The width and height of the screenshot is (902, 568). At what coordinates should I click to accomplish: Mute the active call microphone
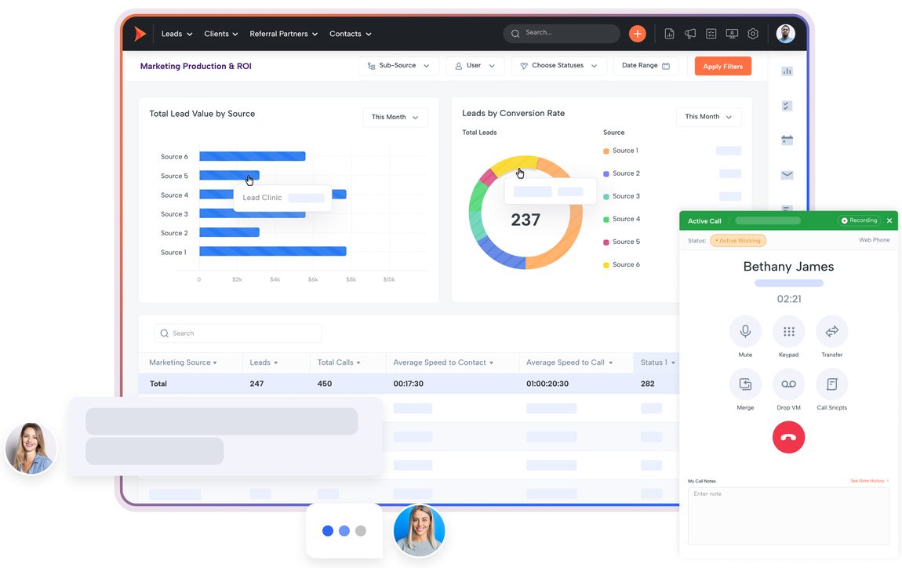click(745, 332)
